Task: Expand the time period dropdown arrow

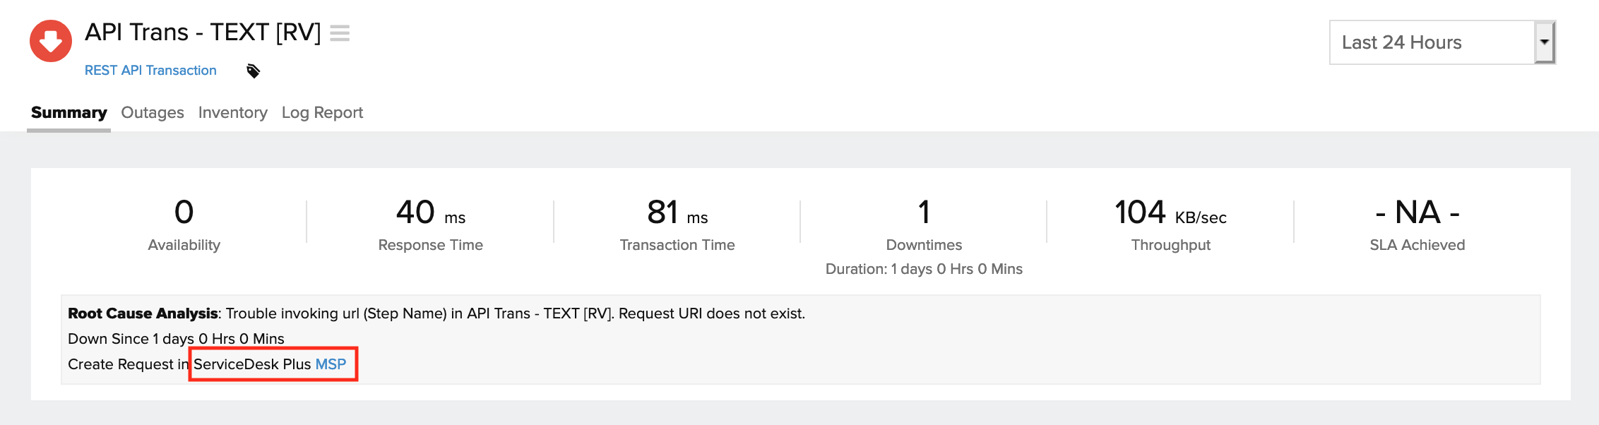Action: tap(1545, 42)
